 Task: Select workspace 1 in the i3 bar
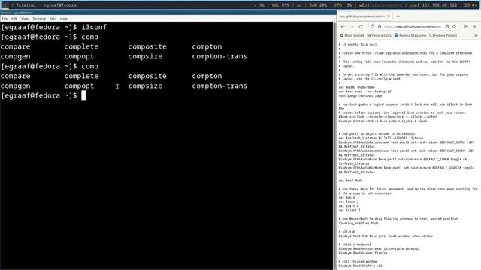5,5
